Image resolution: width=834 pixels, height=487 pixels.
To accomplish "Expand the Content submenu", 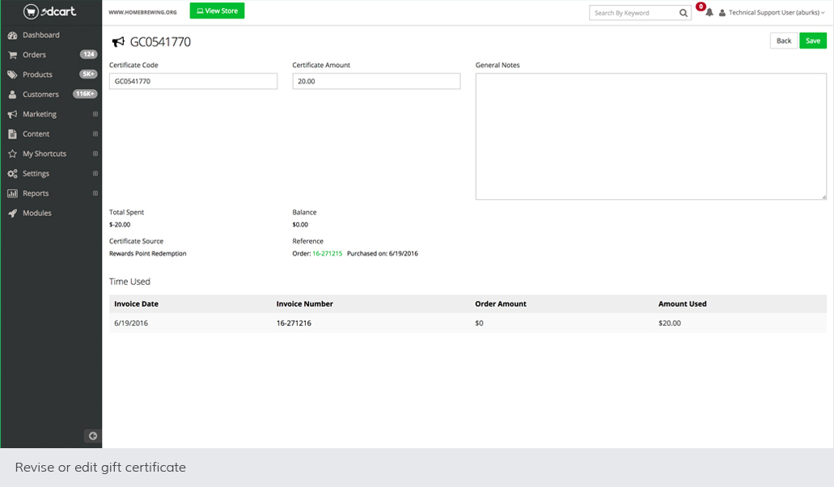I will [x=95, y=134].
